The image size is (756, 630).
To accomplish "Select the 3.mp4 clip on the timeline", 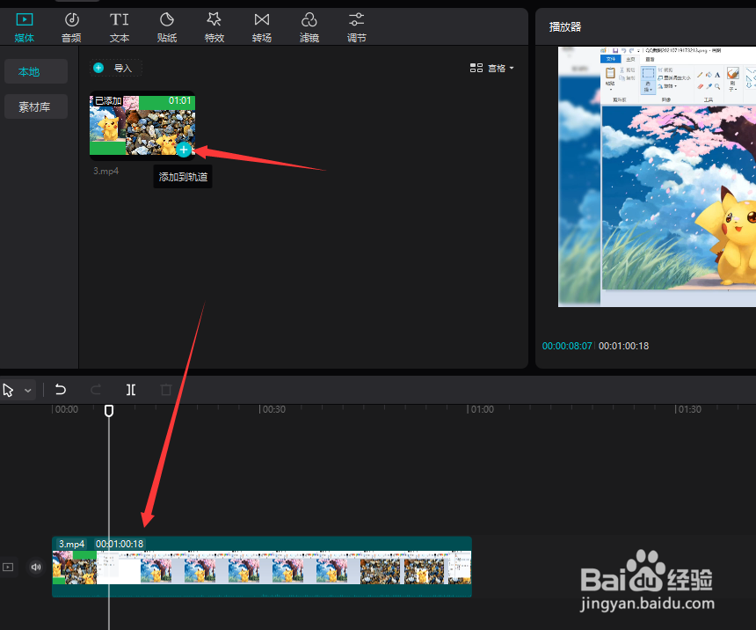I will [x=262, y=567].
